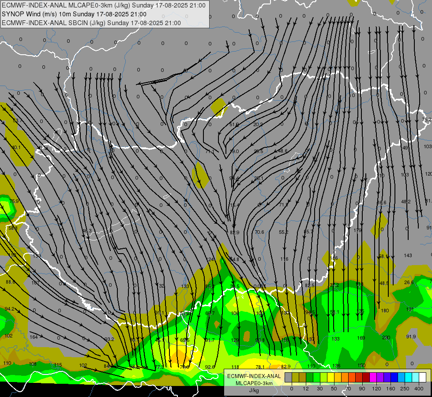
Task: Pick the dark green legend swatch
Action: [309, 378]
